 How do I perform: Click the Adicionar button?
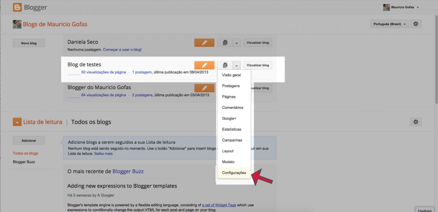(x=29, y=140)
